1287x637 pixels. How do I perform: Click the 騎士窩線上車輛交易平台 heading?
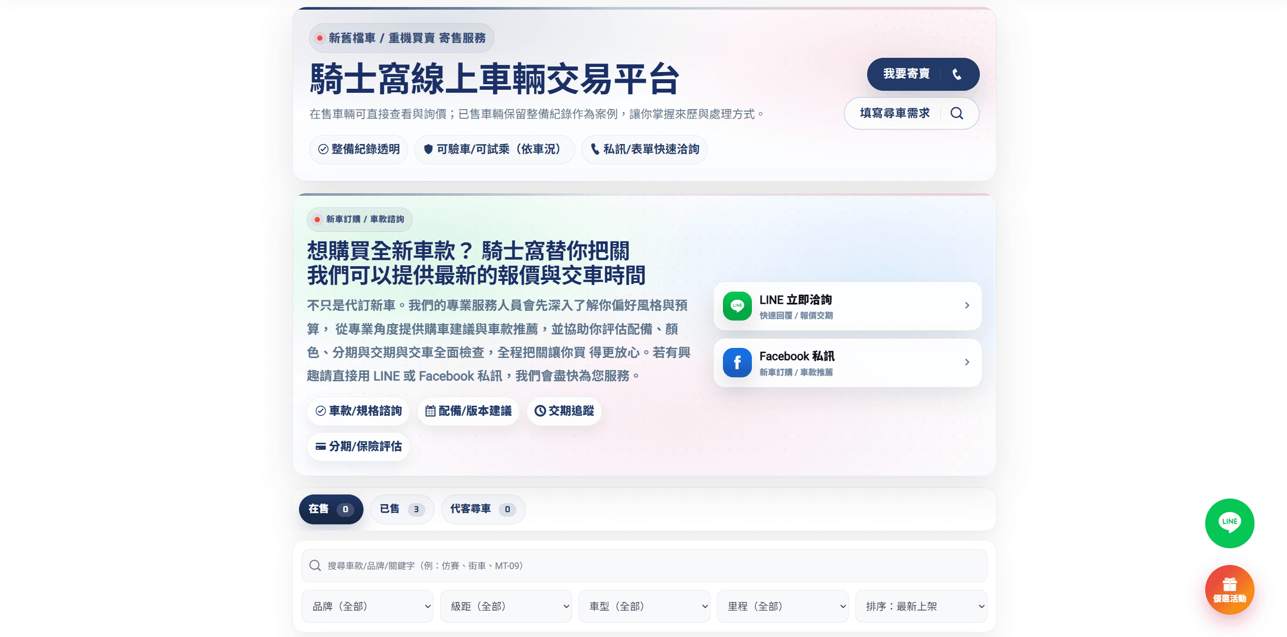(x=494, y=79)
